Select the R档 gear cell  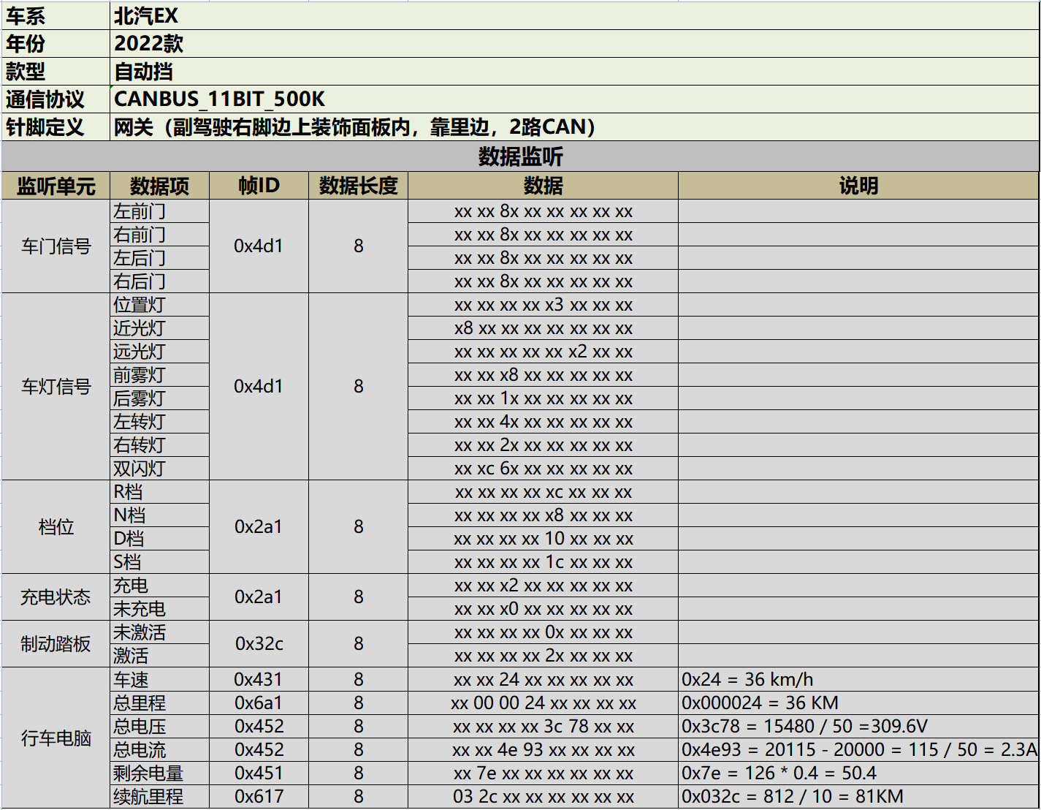click(159, 492)
